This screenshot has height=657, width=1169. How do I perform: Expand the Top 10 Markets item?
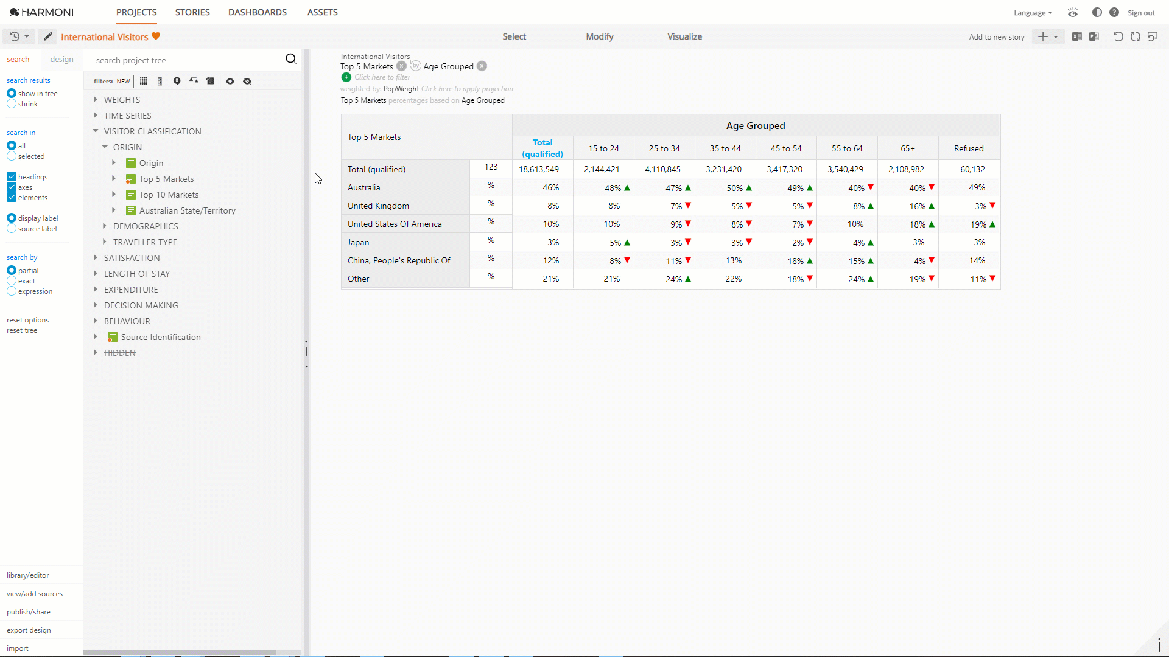(114, 194)
